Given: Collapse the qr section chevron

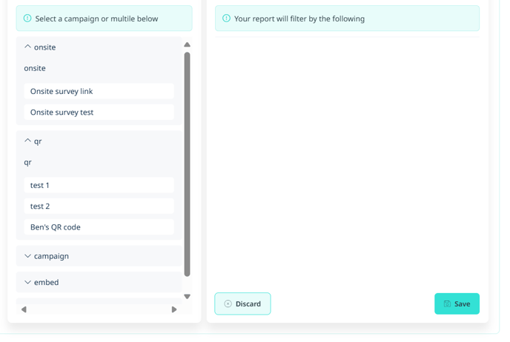Looking at the screenshot, I should (x=27, y=141).
